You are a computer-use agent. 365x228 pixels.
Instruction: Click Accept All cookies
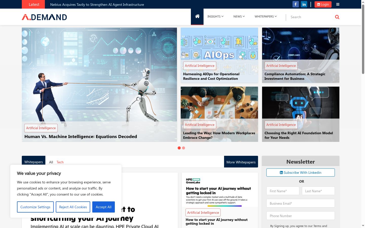pos(103,207)
